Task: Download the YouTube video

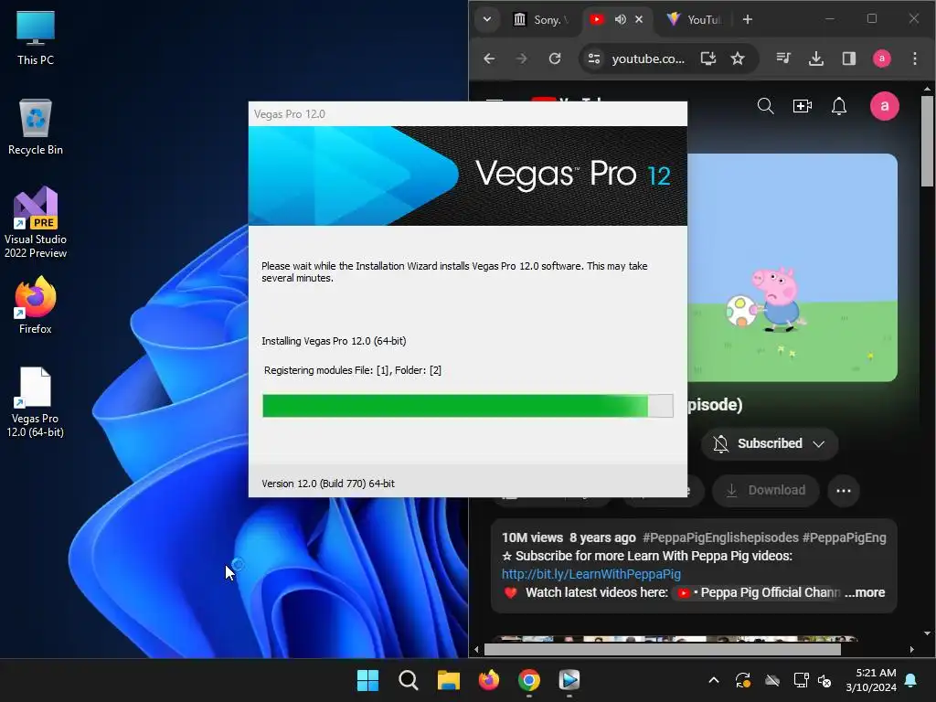Action: point(765,491)
